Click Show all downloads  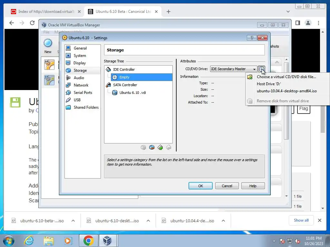(301, 220)
